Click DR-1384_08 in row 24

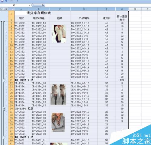(x=39, y=90)
